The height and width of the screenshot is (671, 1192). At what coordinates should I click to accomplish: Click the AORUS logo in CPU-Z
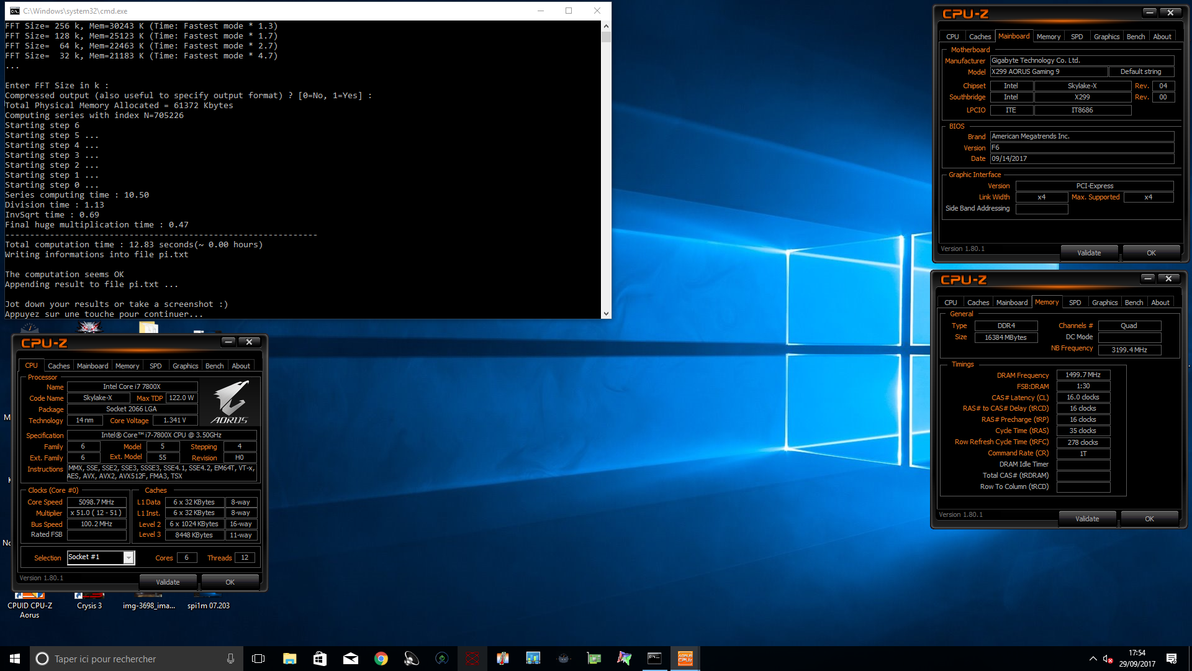point(230,403)
